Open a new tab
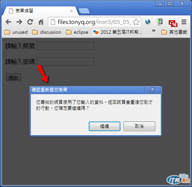192x187 pixels. (84, 11)
